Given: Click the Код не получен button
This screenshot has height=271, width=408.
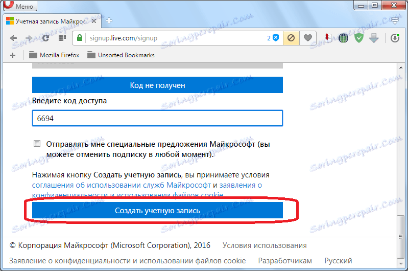Looking at the screenshot, I should tap(157, 85).
